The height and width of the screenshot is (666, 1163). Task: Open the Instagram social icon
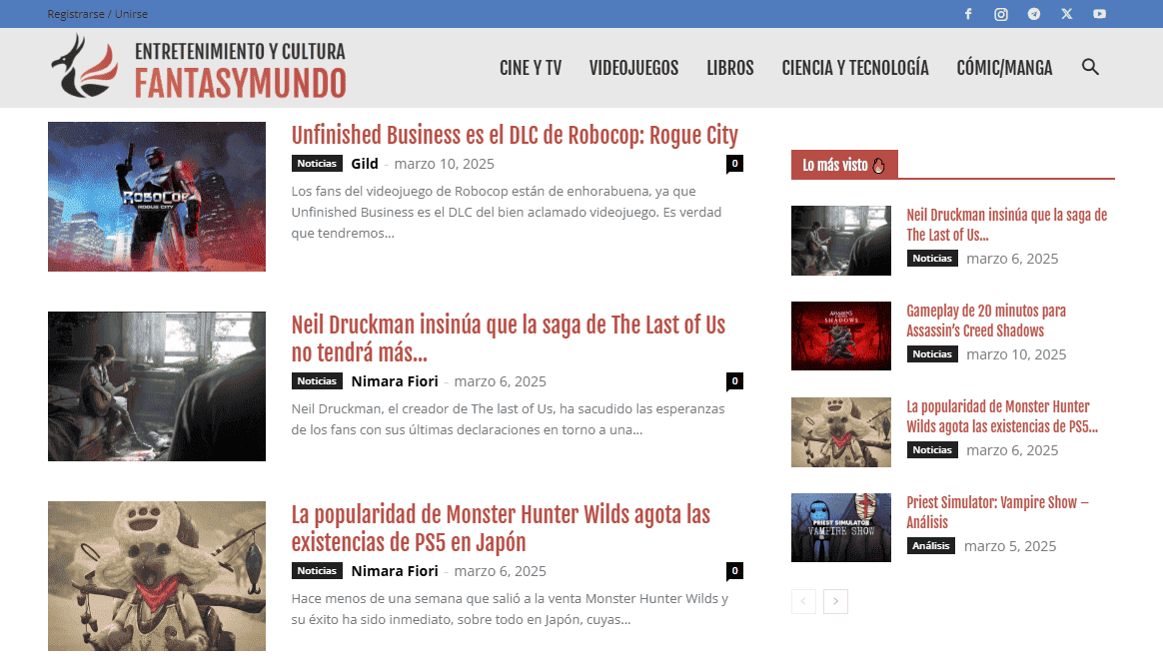(x=1000, y=14)
